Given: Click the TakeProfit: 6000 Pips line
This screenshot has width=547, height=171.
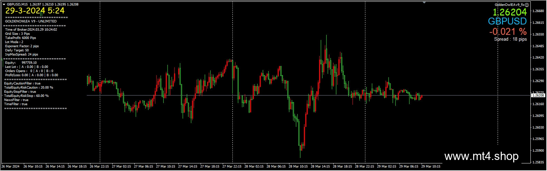Looking at the screenshot, I should (21, 38).
